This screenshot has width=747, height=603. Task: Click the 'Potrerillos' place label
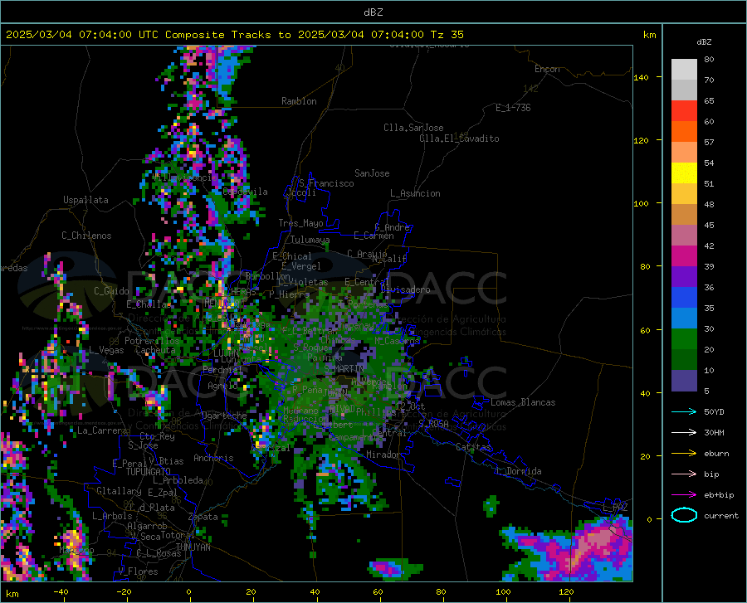(x=152, y=341)
